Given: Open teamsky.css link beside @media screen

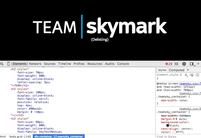Looking at the screenshot, I should 190,83.
